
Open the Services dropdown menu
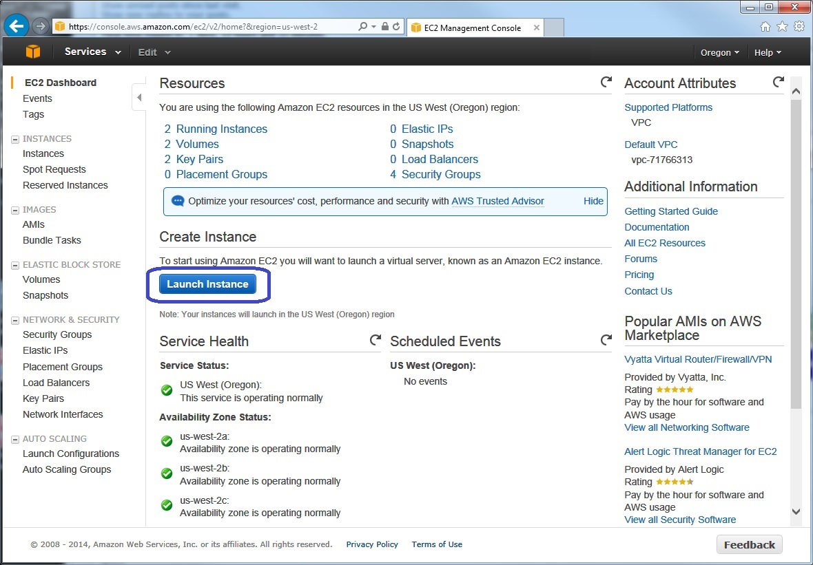(93, 52)
